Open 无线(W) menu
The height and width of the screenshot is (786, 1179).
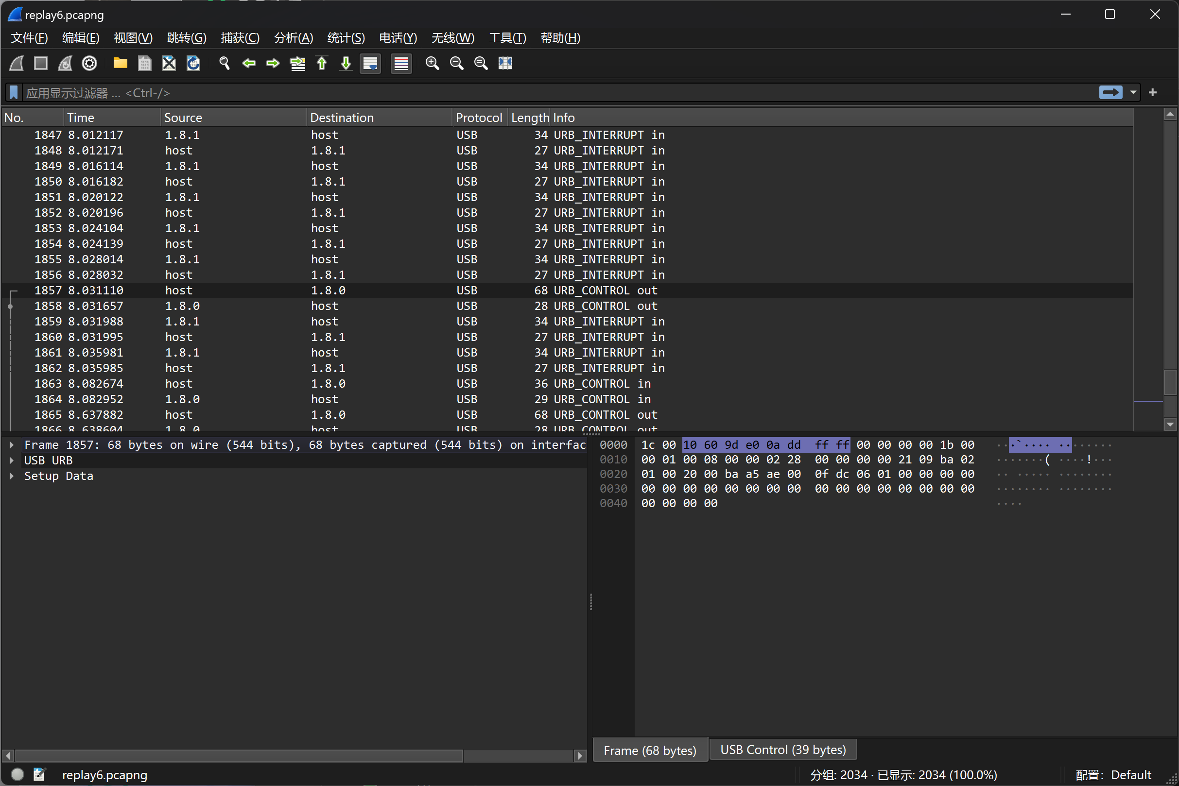453,38
